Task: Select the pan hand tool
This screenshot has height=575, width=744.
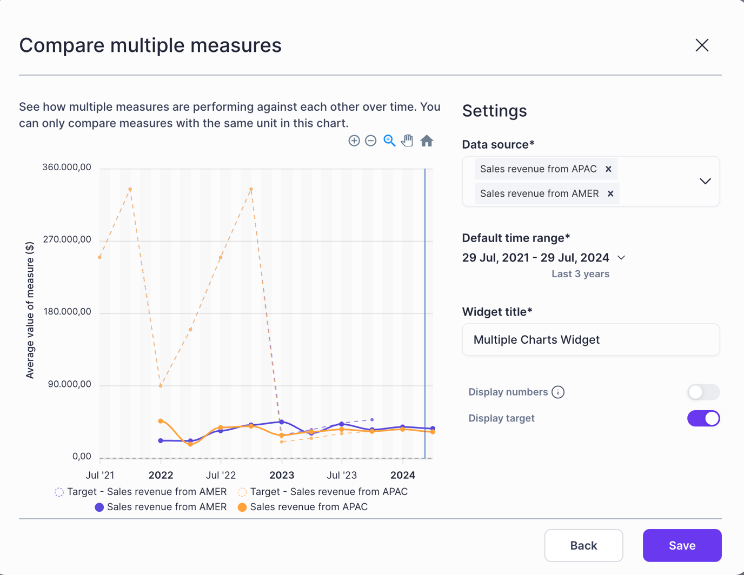Action: tap(407, 141)
